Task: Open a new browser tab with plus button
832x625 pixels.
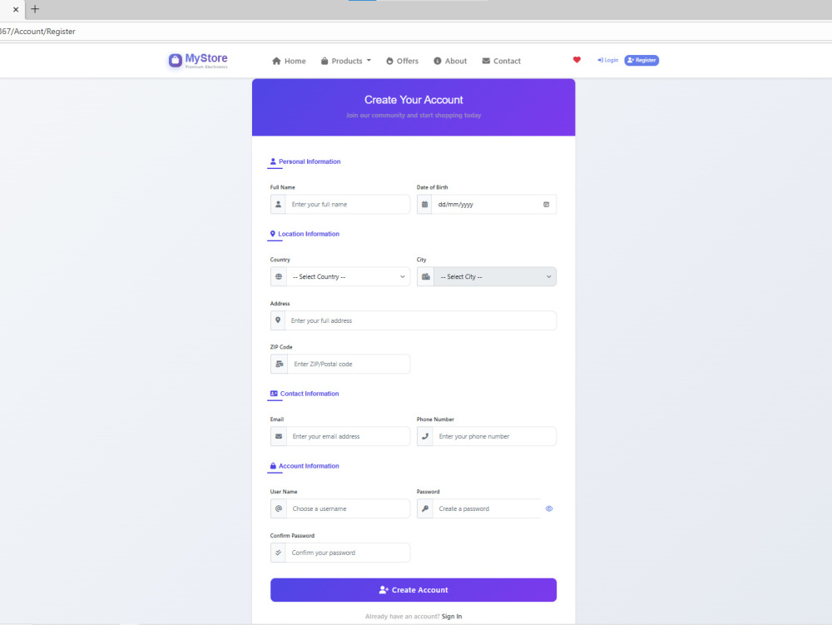Action: (35, 9)
